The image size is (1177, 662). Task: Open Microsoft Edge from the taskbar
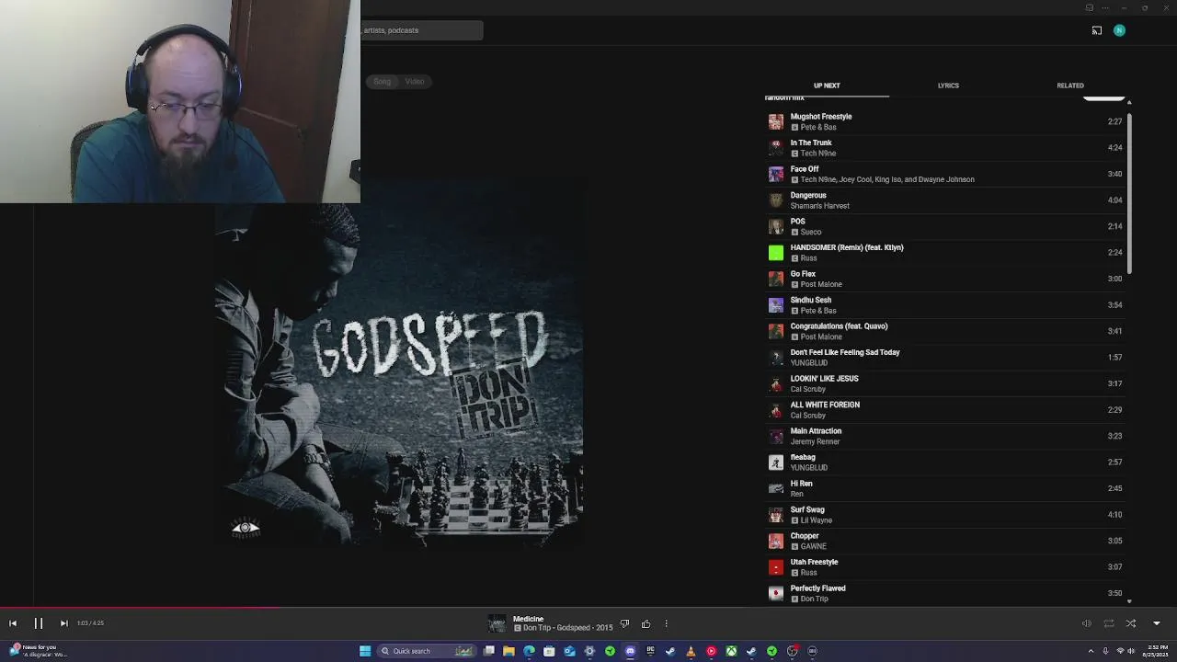[529, 651]
